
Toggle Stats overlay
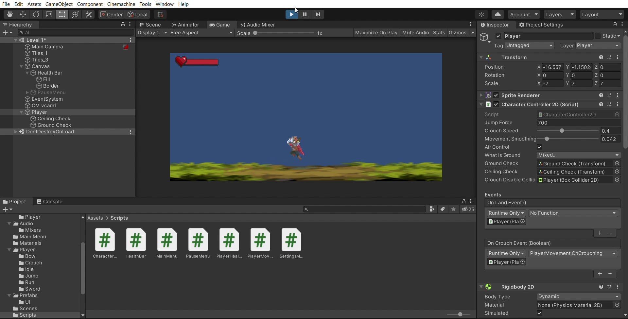click(x=439, y=33)
